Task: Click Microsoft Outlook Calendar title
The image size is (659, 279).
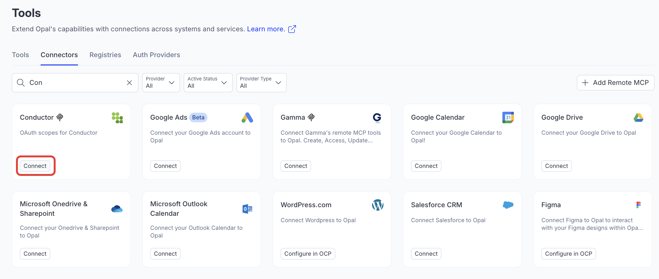Action: 179,209
